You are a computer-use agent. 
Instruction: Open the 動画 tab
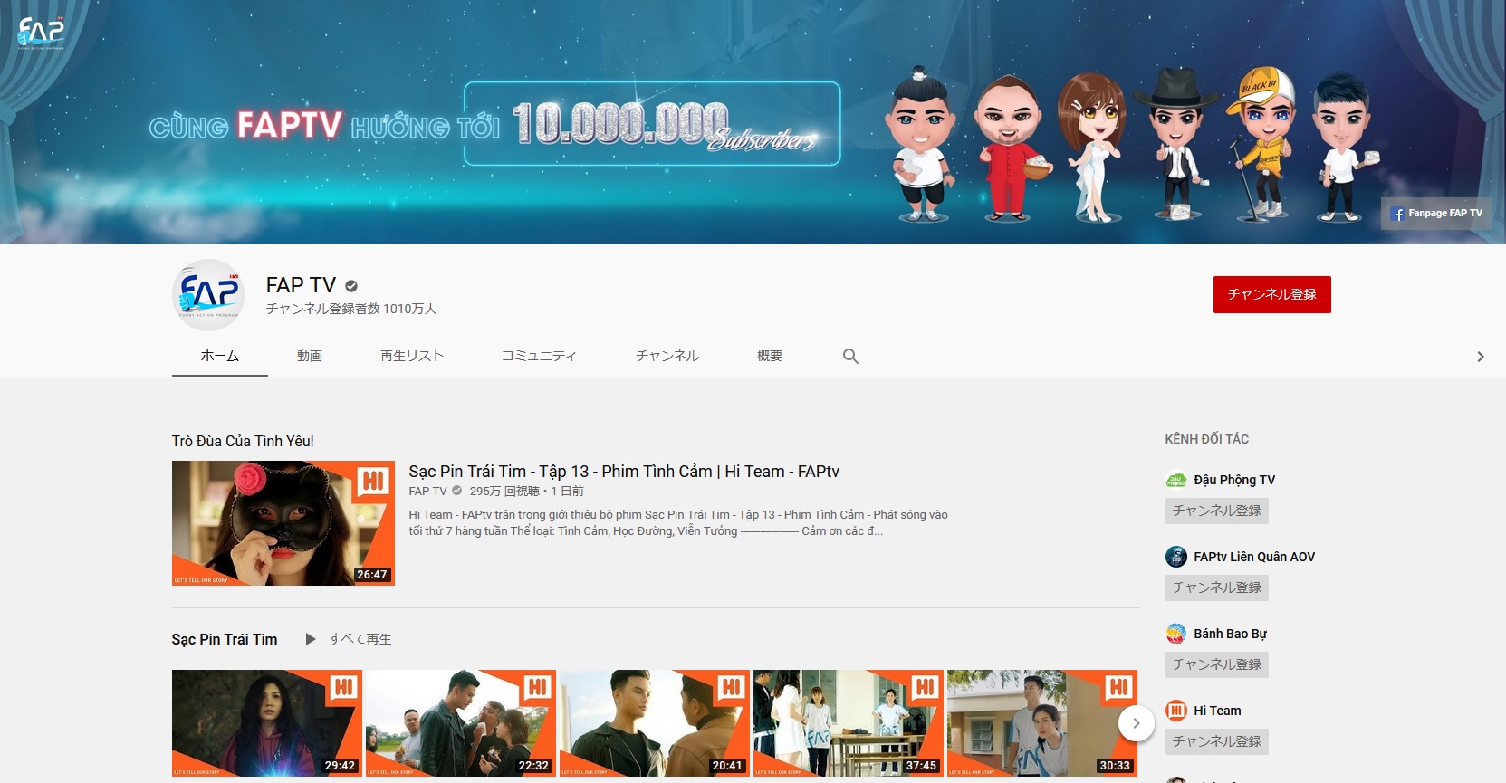[x=310, y=356]
